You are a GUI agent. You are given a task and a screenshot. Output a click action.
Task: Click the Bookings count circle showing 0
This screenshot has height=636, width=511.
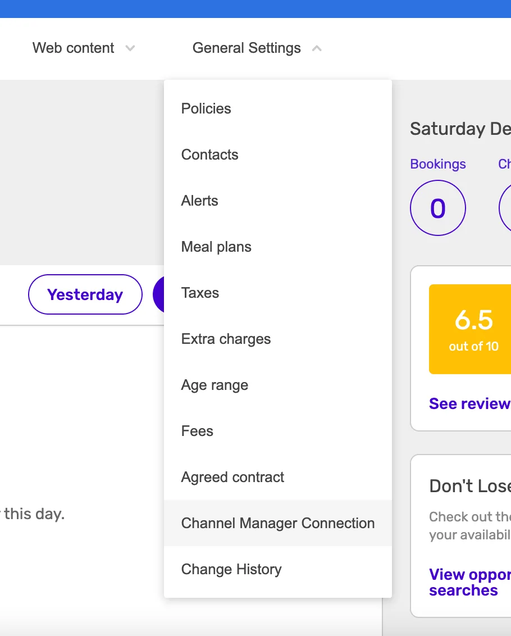pos(438,208)
